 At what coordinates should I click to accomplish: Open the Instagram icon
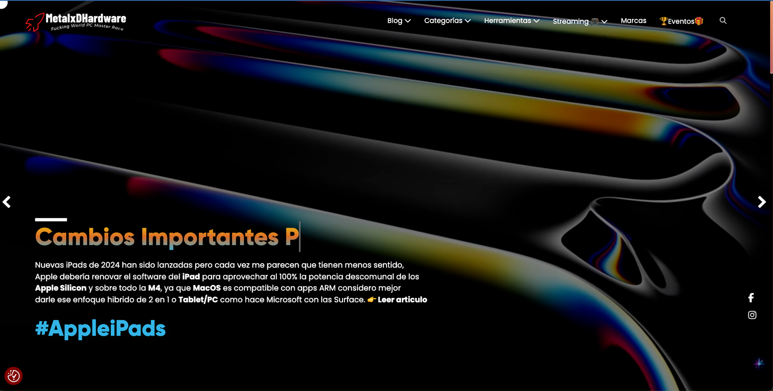[x=752, y=315]
